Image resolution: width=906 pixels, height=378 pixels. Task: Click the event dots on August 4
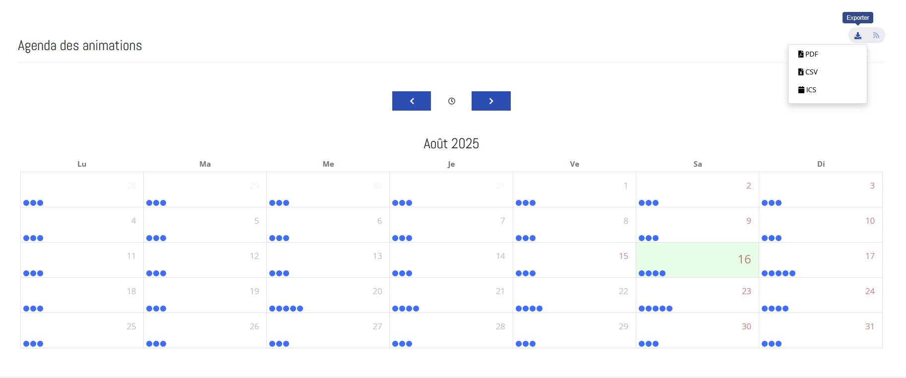33,238
